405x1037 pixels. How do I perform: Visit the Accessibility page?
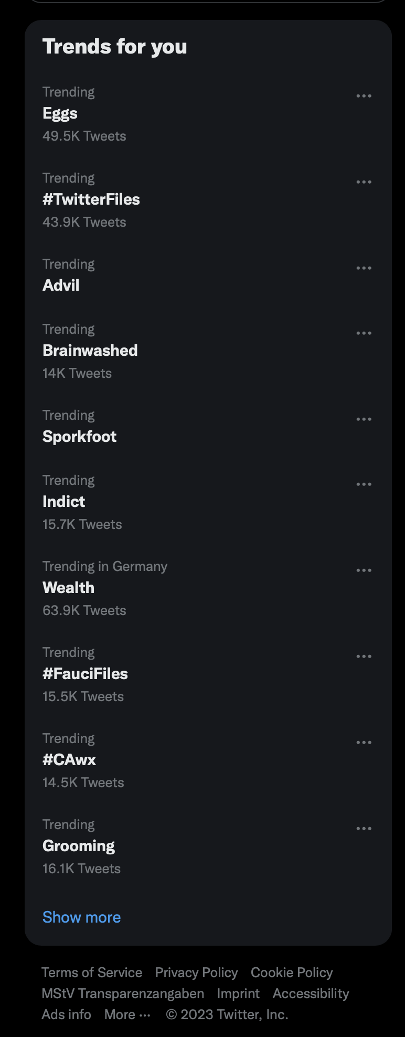[311, 993]
